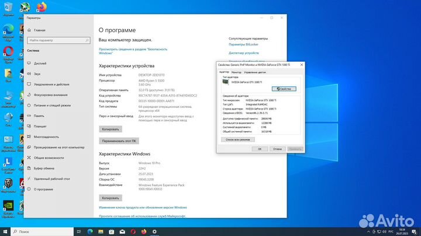The height and width of the screenshot is (236, 421).
Task: Open Firefox from the taskbar
Action: coord(143,231)
